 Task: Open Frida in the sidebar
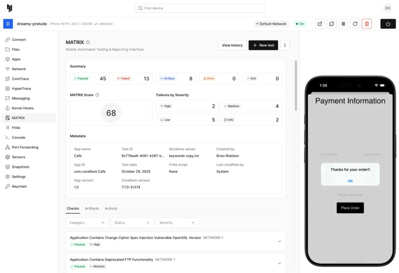pyautogui.click(x=16, y=128)
